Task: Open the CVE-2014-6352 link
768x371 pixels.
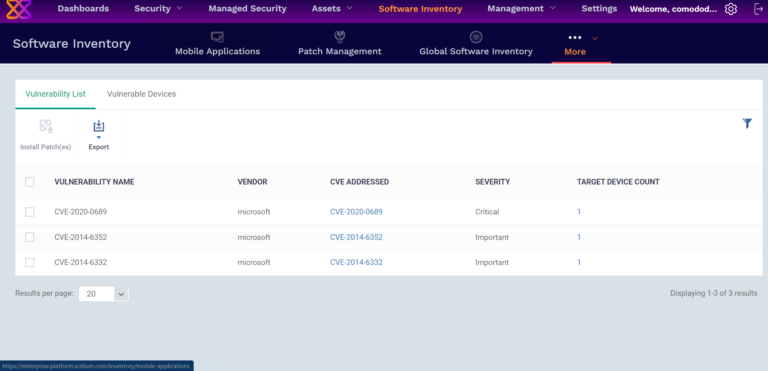Action: (x=356, y=237)
